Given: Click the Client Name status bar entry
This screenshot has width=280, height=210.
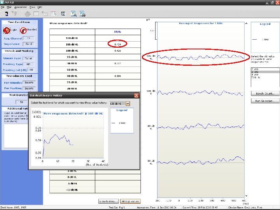Looking at the screenshot, I should coord(13,208).
